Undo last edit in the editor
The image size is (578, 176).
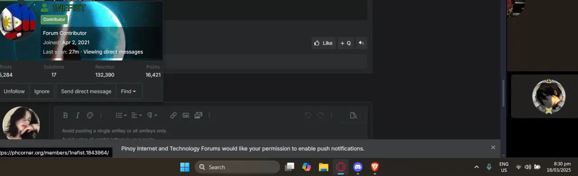(308, 116)
